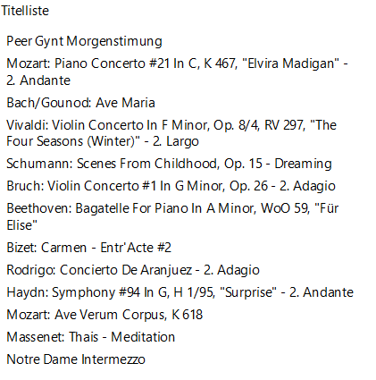Screen dimensions: 376x380
Task: Pick the Notre Dame Intermezzo track
Action: pyautogui.click(x=76, y=359)
